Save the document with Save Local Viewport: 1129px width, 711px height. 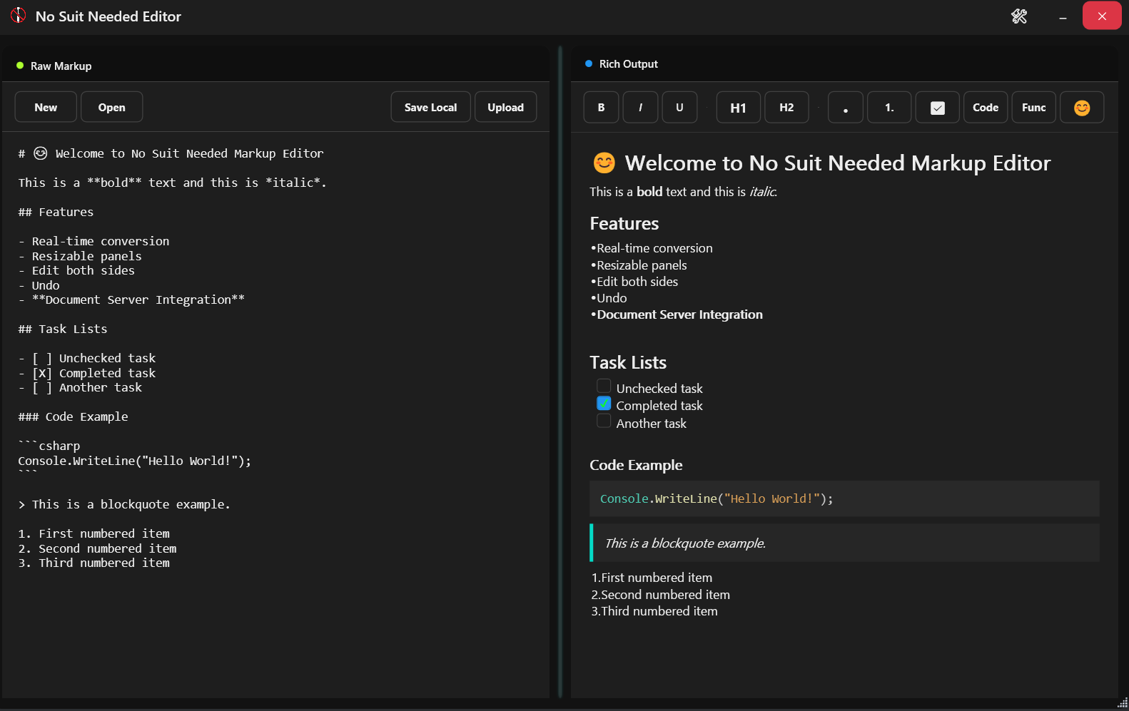430,107
